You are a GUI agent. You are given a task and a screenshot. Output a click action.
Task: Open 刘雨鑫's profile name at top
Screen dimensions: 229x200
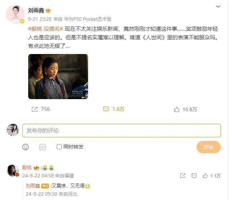(x=36, y=10)
